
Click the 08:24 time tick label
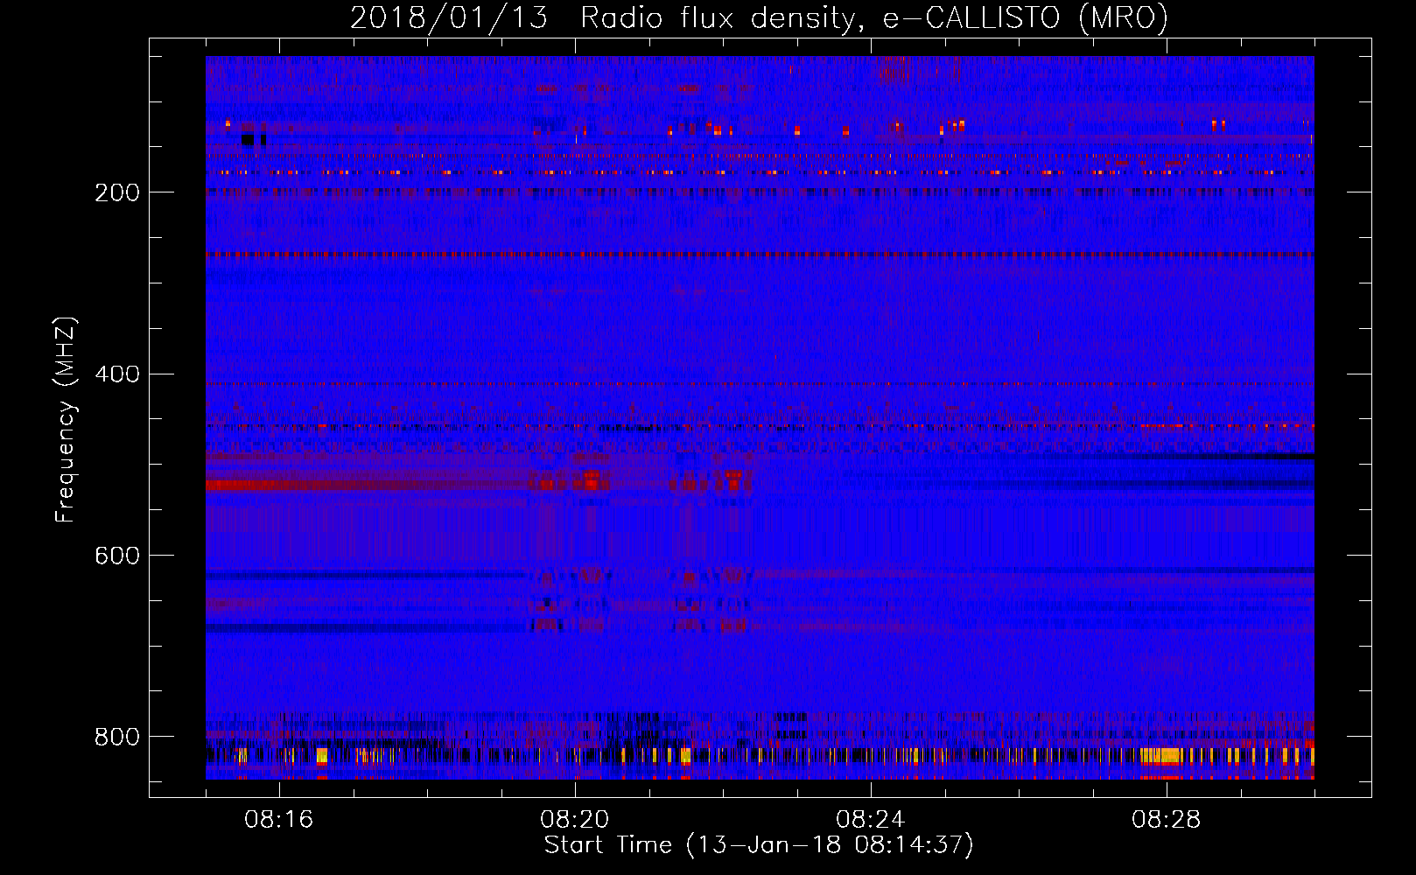coord(870,820)
